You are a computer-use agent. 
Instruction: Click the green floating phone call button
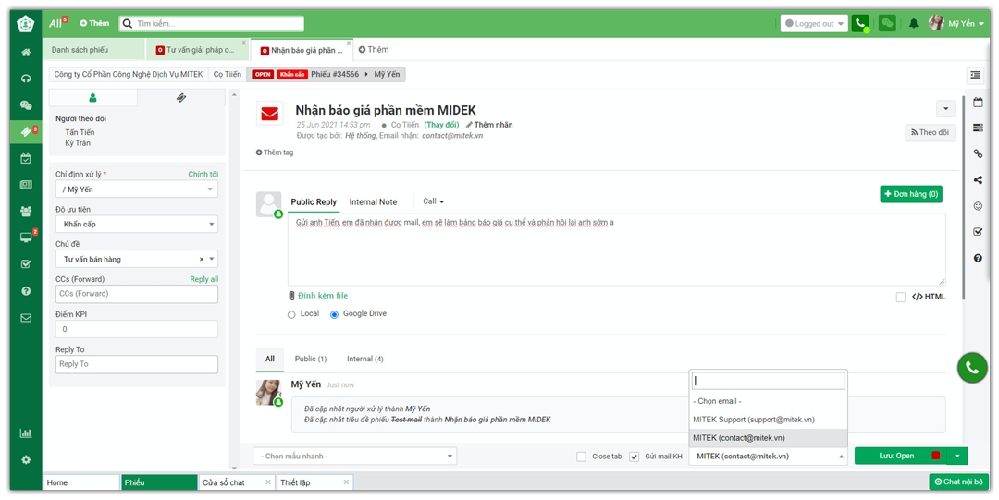971,368
